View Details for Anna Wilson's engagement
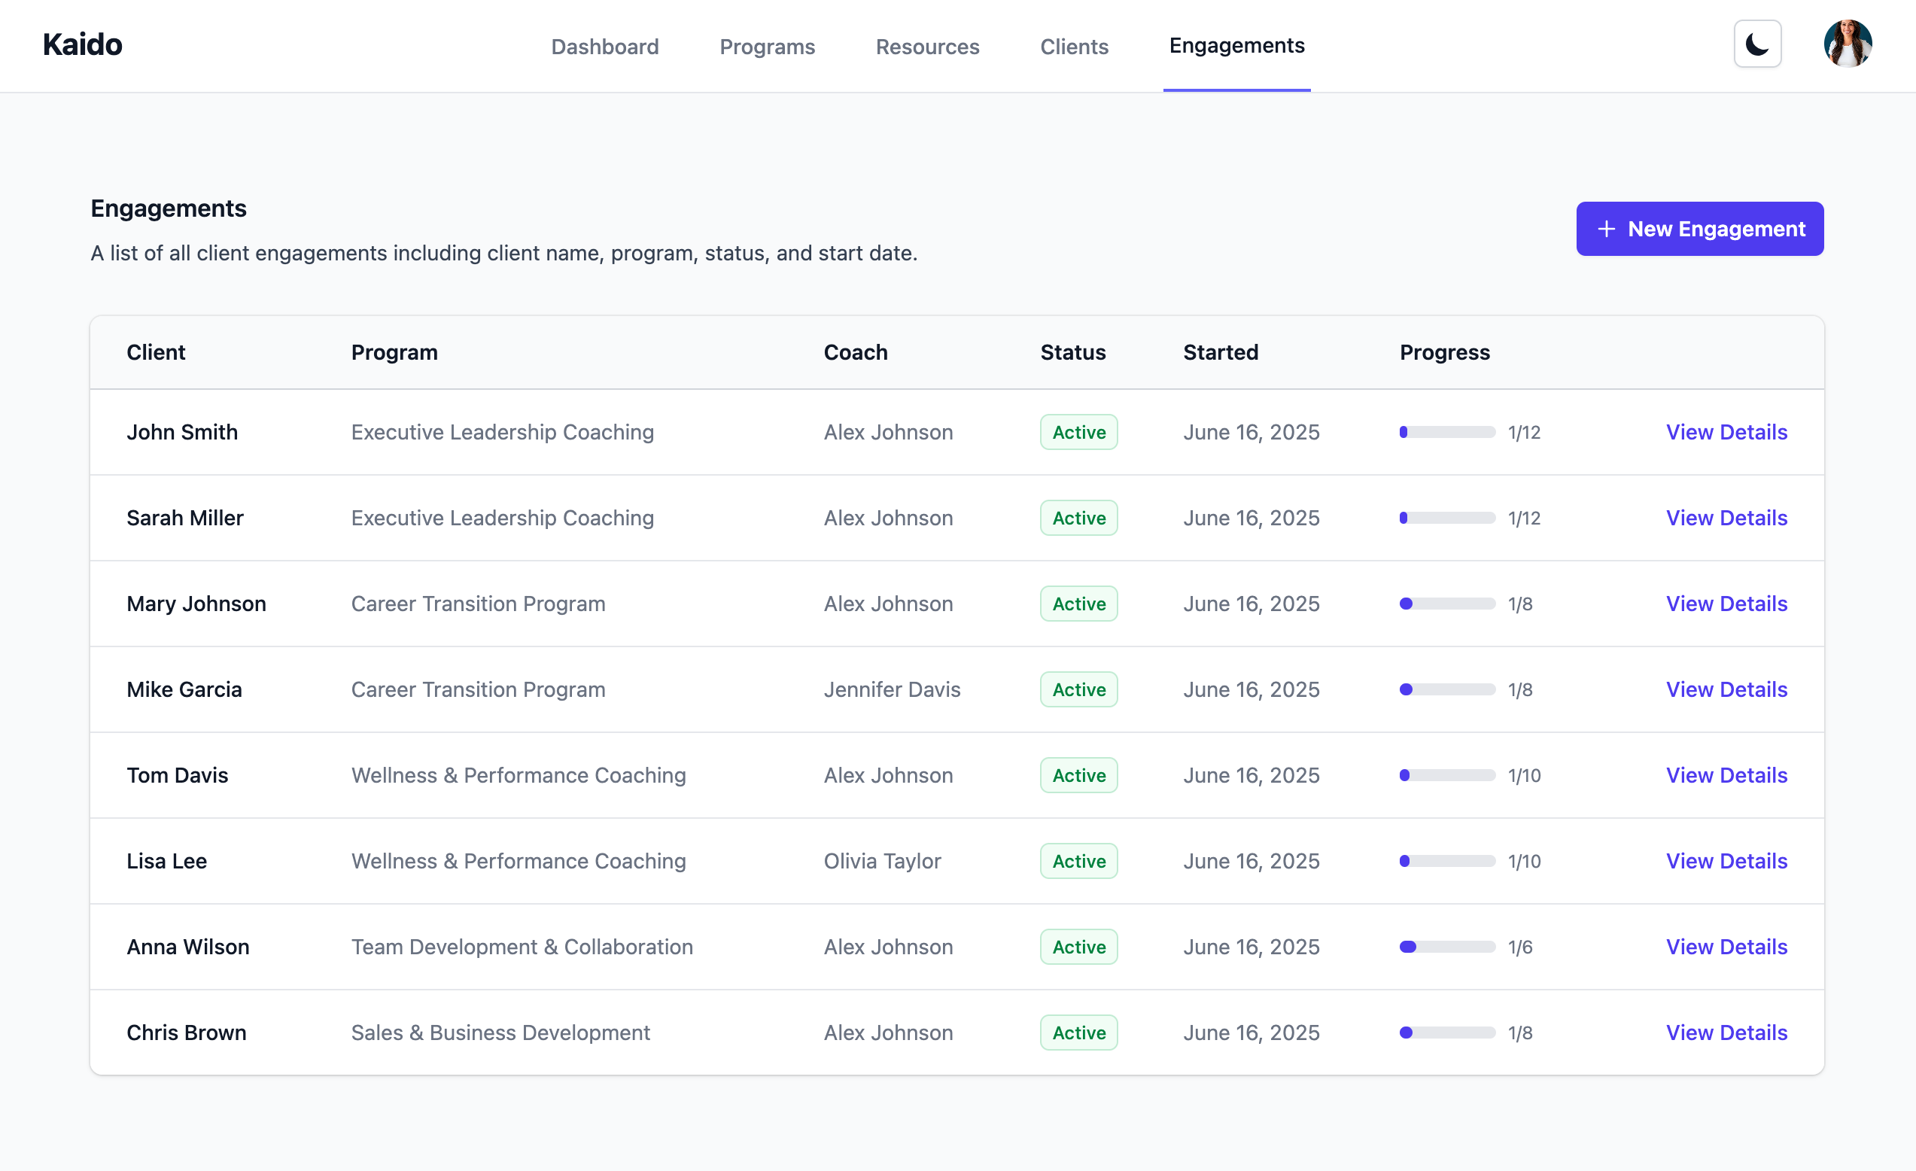Image resolution: width=1916 pixels, height=1171 pixels. click(1726, 947)
